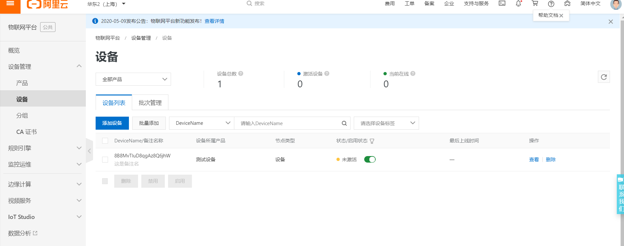Click the 添加设备 button

coord(112,123)
